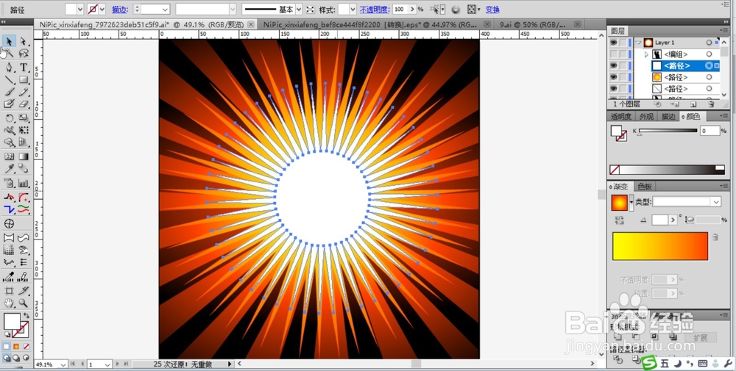Click the 变换 link in control bar
This screenshot has height=371, width=736.
pyautogui.click(x=492, y=10)
